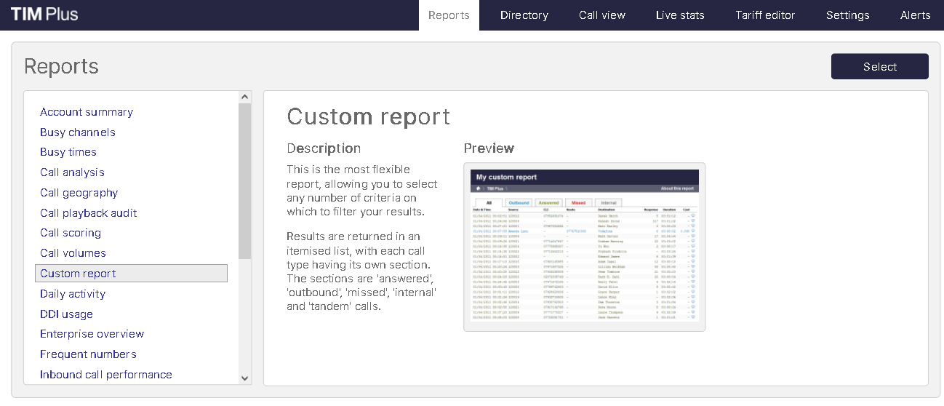Select the DDI usage report

point(66,314)
